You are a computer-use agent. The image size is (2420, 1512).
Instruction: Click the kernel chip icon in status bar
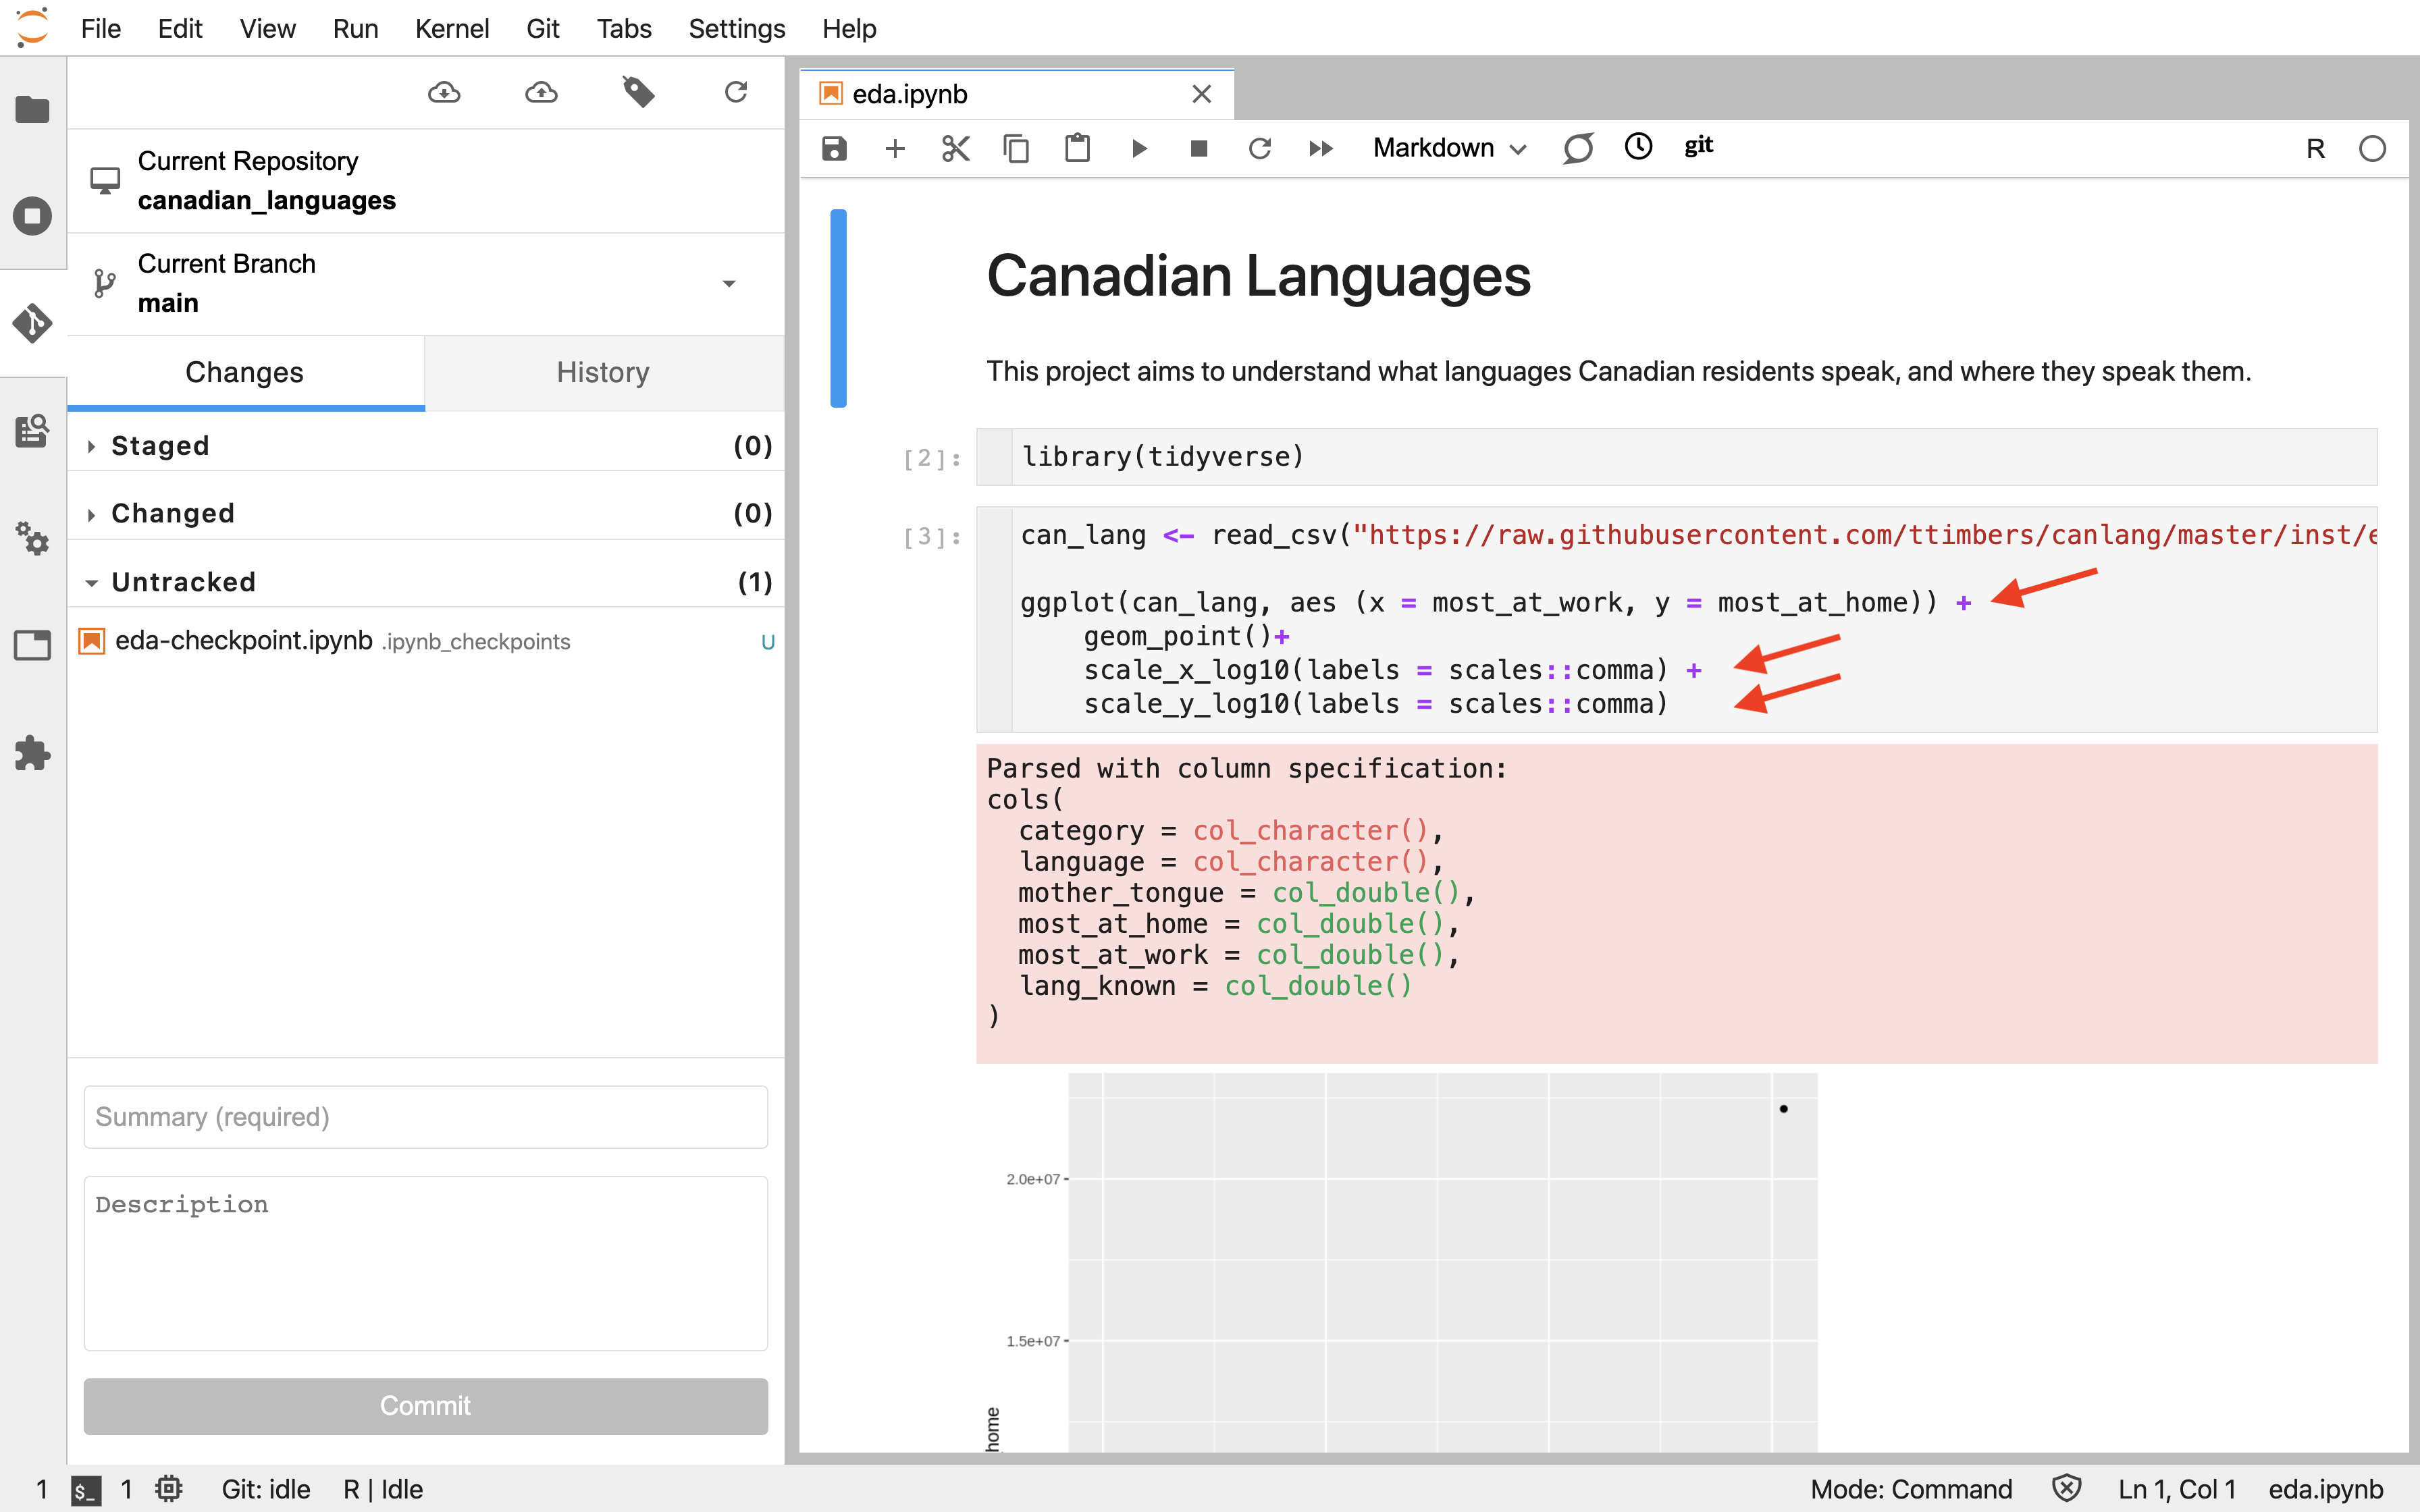pyautogui.click(x=169, y=1489)
